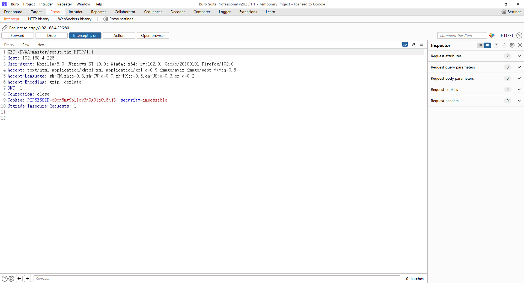Toggle show non-printable characters \n icon
The height and width of the screenshot is (283, 524).
pyautogui.click(x=413, y=44)
